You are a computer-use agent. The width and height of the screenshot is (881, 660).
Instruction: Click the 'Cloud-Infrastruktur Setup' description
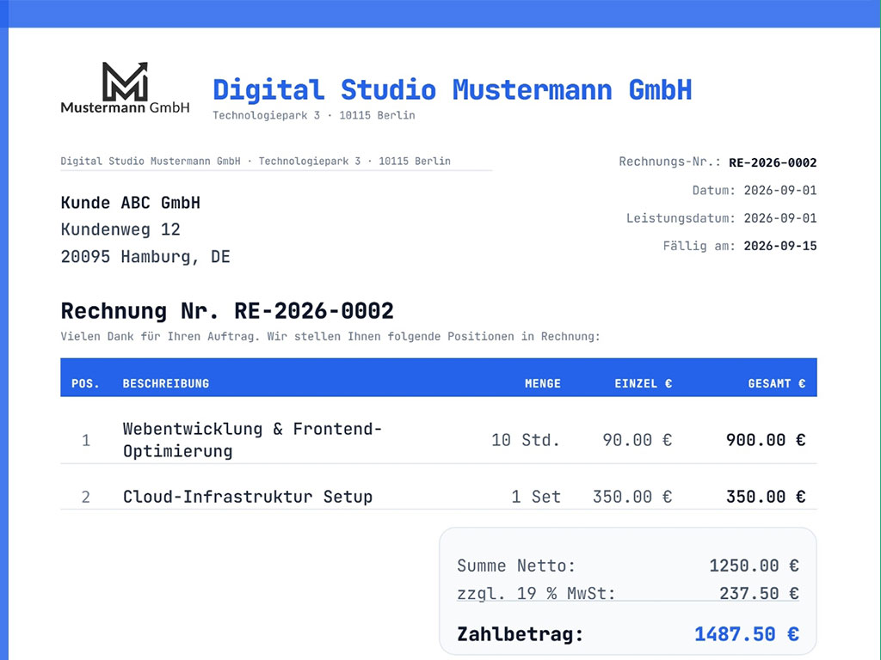(x=248, y=497)
